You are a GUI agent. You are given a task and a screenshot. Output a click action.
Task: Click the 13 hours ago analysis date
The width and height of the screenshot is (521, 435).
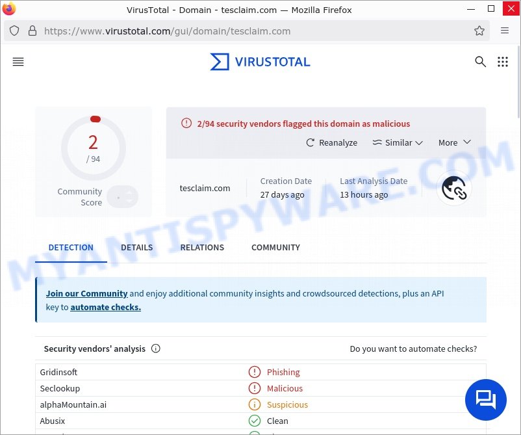pyautogui.click(x=364, y=194)
